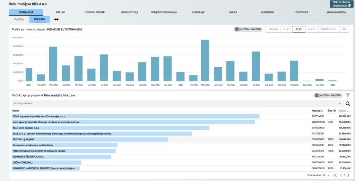Click the Mar 2025 bar in chart

click(205, 60)
